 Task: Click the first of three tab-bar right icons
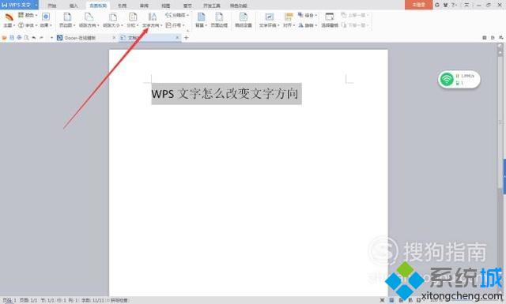pyautogui.click(x=485, y=38)
